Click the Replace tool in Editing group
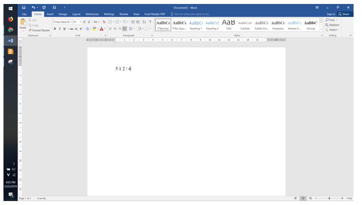The width and height of the screenshot is (362, 205). 332,25
